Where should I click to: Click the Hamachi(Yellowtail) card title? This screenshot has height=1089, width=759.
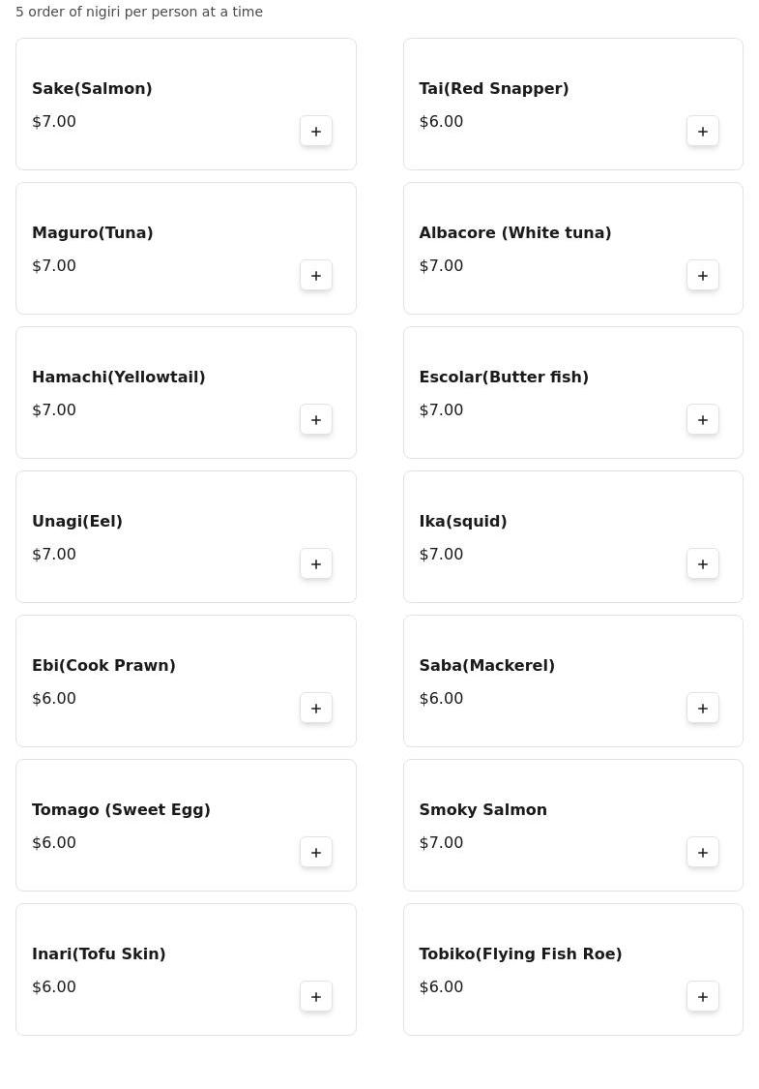[x=118, y=378]
